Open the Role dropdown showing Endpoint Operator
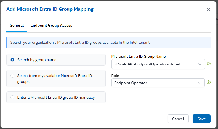Screen dimensions: 218x129 coord(158,83)
